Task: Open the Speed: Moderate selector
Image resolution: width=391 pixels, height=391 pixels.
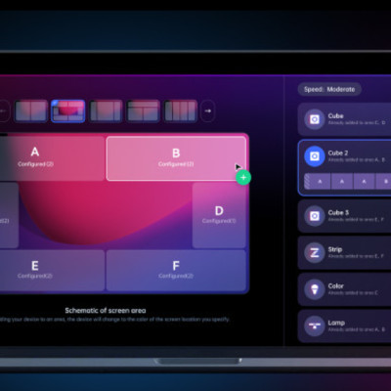Action: (329, 89)
